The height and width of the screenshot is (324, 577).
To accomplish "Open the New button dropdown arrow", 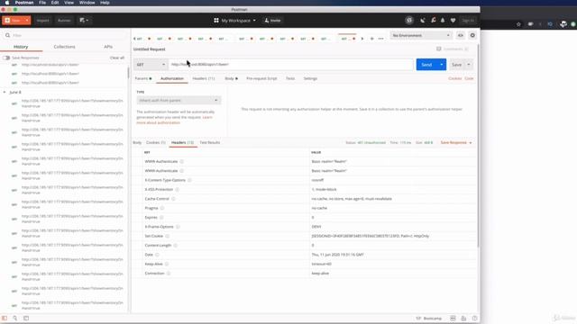I will tap(27, 21).
